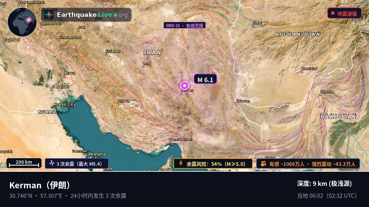This screenshot has height=207, width=369.
Task: Click the Bandar Abbas city label
Action: (x=181, y=140)
